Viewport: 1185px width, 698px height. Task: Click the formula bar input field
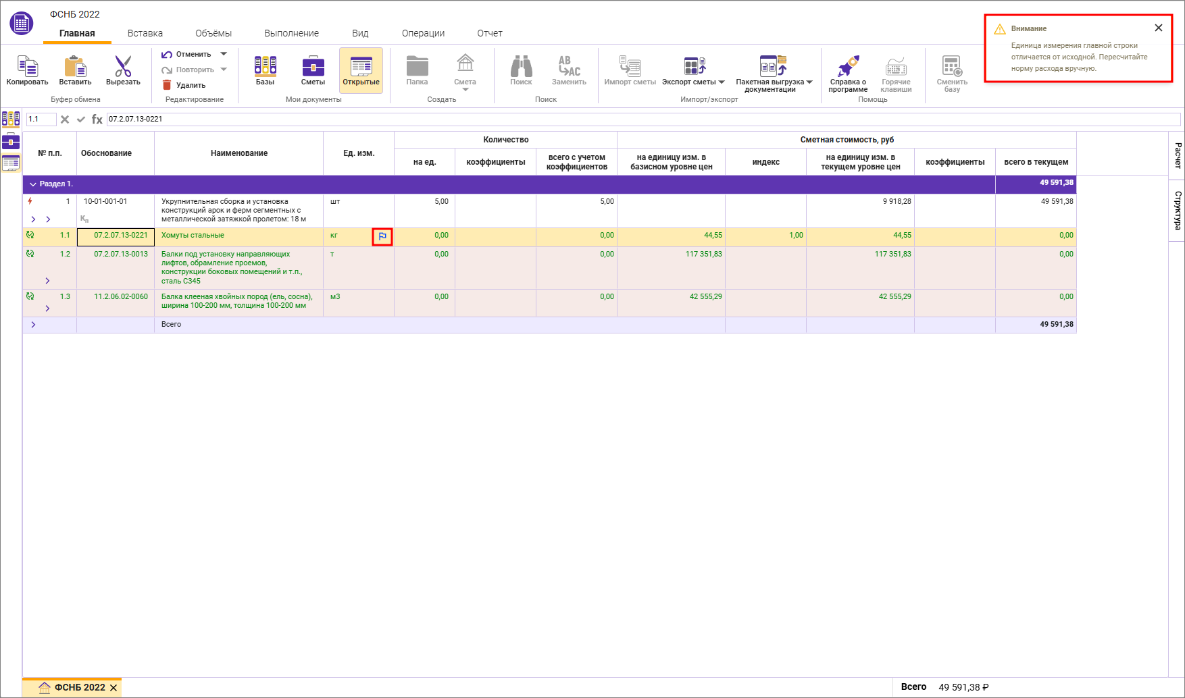[642, 119]
